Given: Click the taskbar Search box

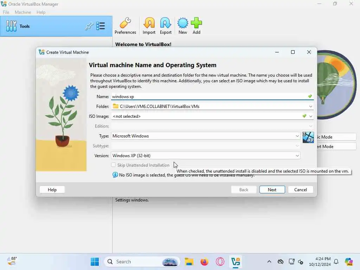Looking at the screenshot, I should coord(142,262).
